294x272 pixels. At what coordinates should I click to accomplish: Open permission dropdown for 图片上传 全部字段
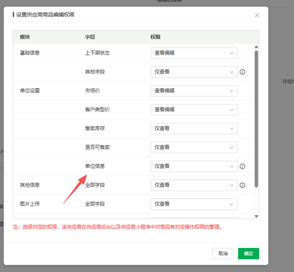(194, 204)
